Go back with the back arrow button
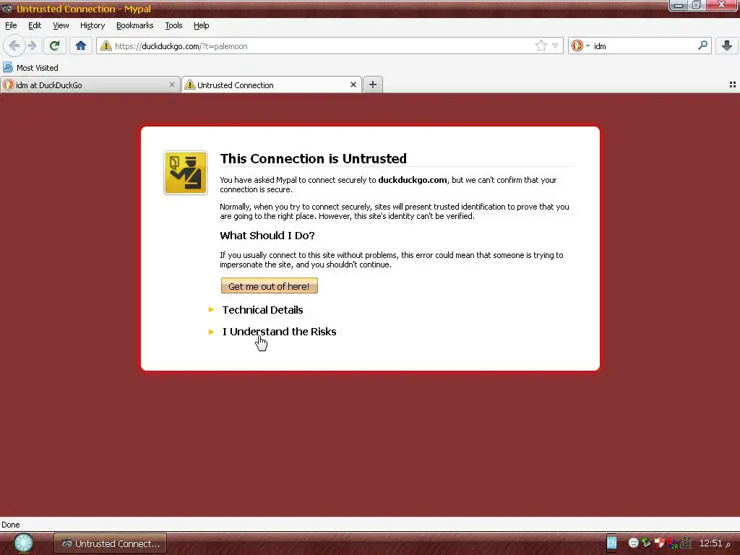 point(14,46)
